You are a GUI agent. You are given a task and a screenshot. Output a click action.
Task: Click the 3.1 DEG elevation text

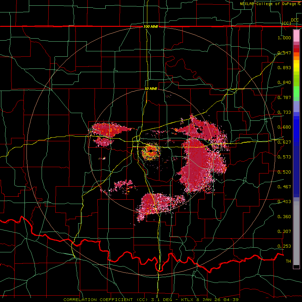click(162, 300)
